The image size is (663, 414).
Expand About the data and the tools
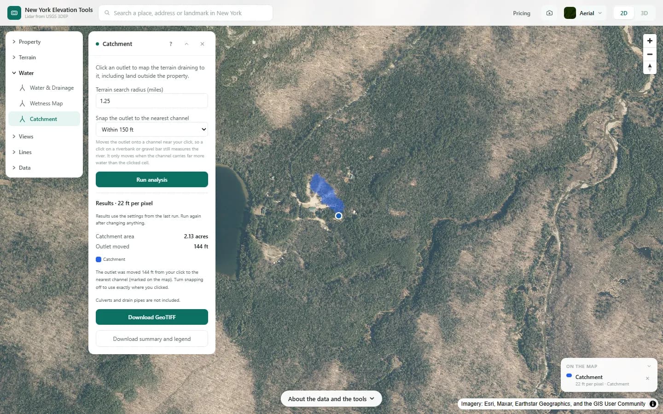click(x=331, y=399)
